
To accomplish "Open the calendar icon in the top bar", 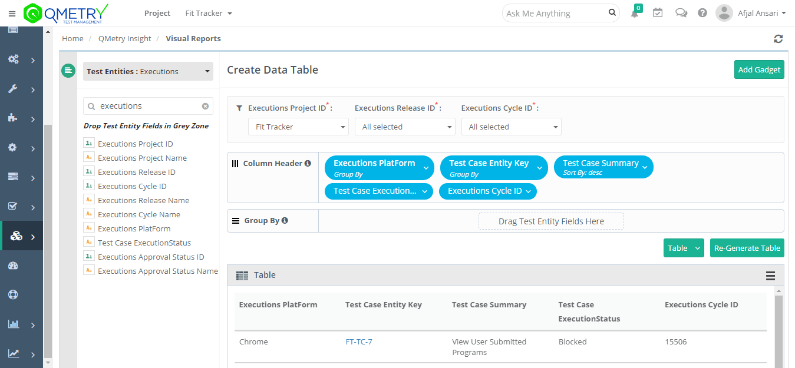I will 658,12.
